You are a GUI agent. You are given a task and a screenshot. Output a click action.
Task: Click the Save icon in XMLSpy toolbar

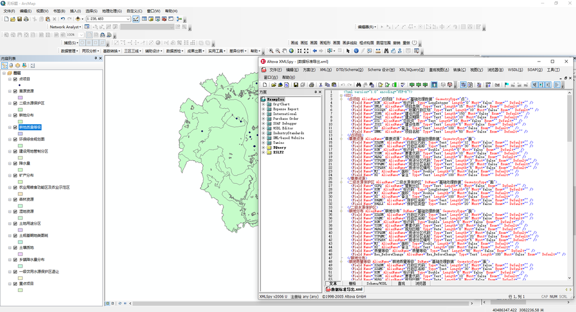[295, 85]
